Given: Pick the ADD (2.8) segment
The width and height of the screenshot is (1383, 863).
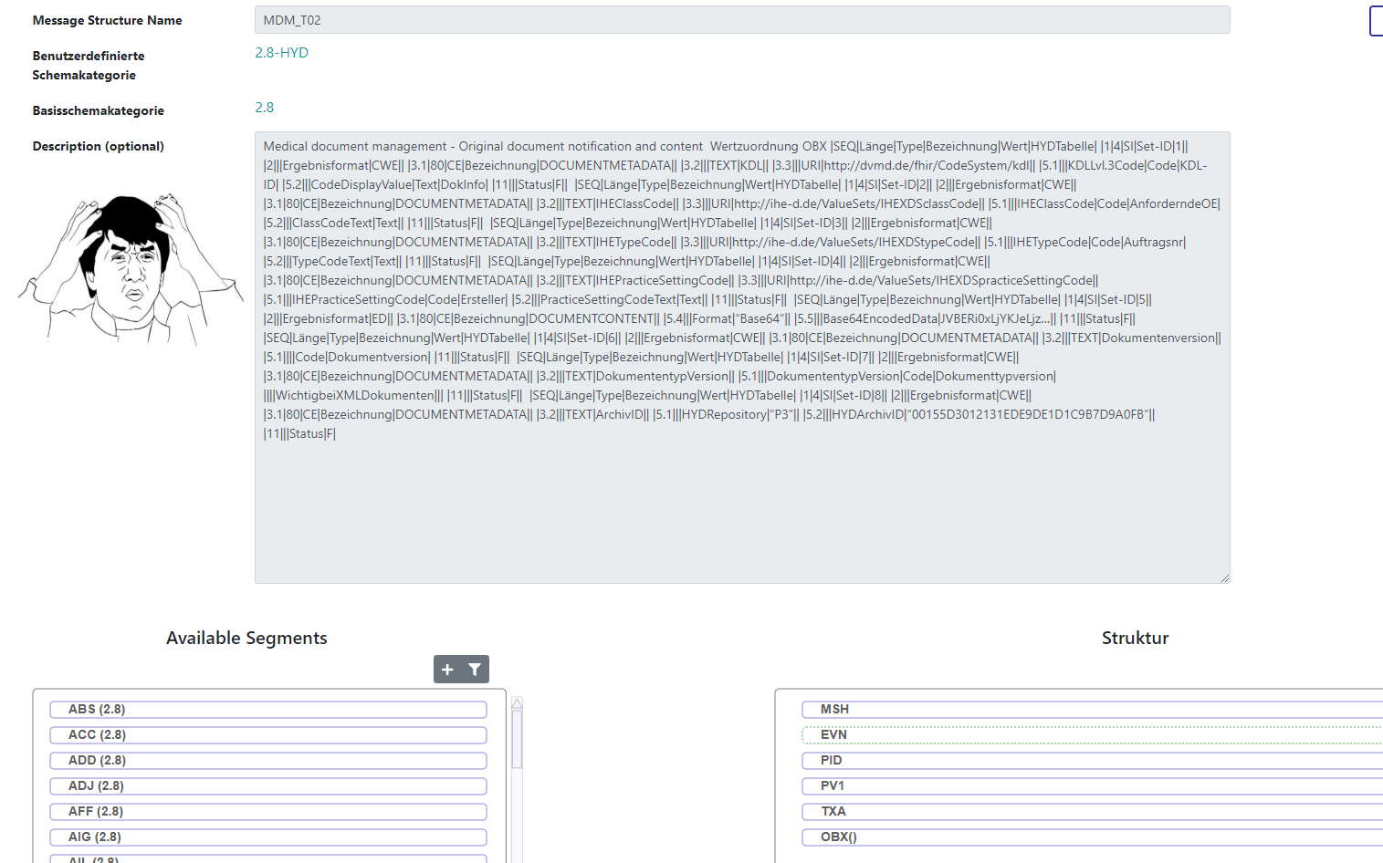Looking at the screenshot, I should pyautogui.click(x=267, y=761).
